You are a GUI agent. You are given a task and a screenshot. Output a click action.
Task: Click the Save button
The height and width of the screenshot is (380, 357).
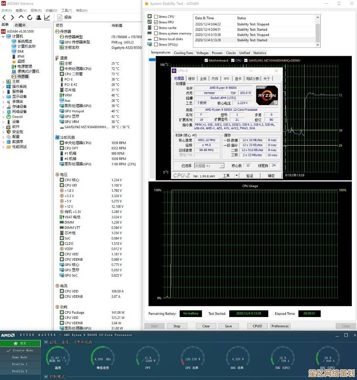tap(228, 326)
